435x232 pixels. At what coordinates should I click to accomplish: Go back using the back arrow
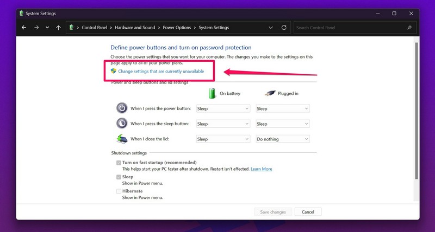(24, 28)
